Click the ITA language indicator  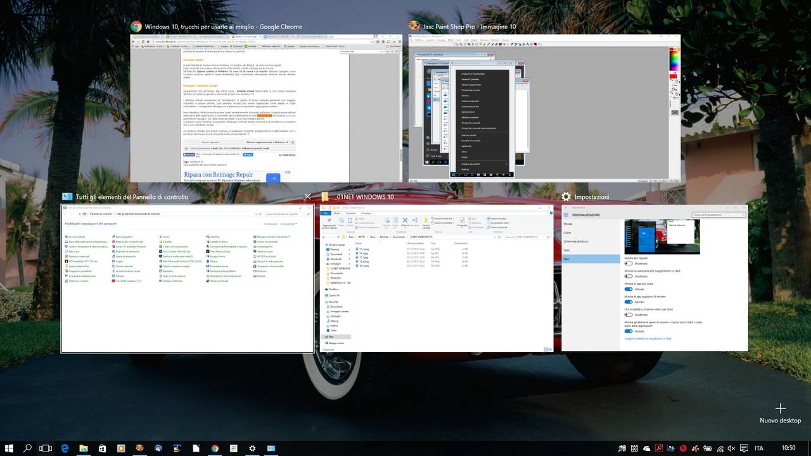pos(758,448)
